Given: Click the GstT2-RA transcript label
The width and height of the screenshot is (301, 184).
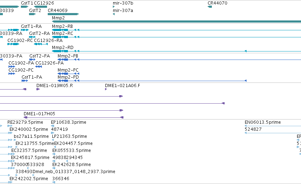Looking at the screenshot, I should pyautogui.click(x=39, y=33).
